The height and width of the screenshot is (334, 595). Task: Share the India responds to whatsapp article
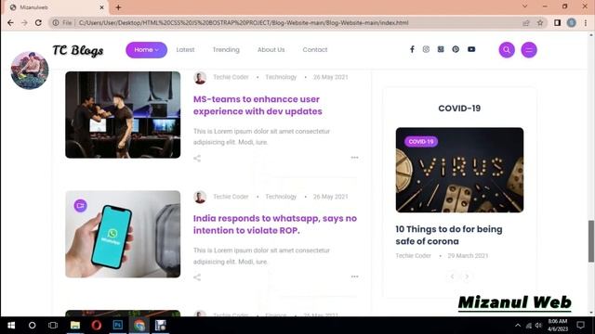pyautogui.click(x=197, y=277)
